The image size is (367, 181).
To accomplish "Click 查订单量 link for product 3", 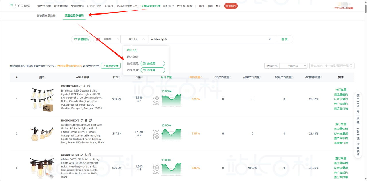I will pos(341,159).
